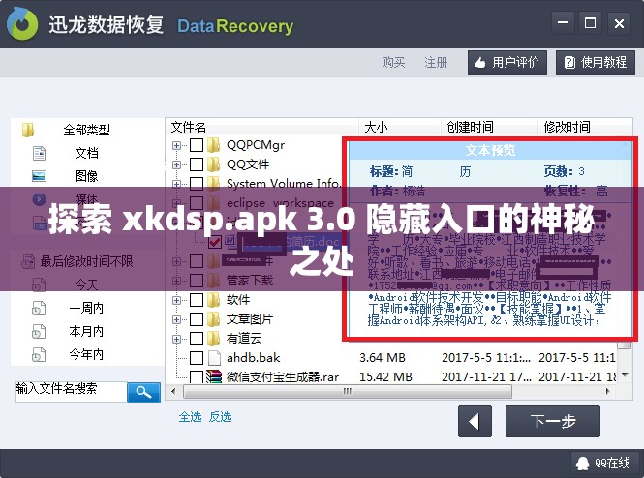Click the horizontal scrollbar right arrow
Screen dimensions: 644x478
(608, 392)
